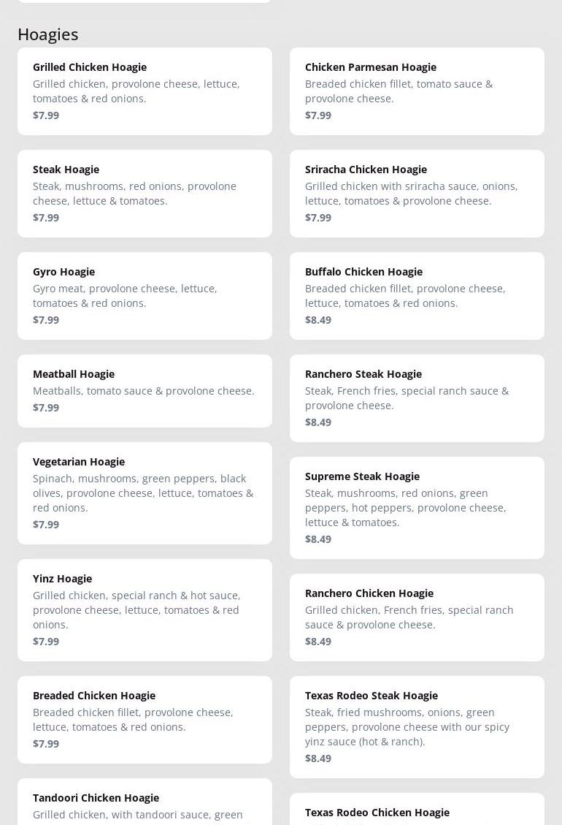Screen dimensions: 562x825
Task: Open the Texas Rodeo Steak Hoagie card
Action: 417,726
